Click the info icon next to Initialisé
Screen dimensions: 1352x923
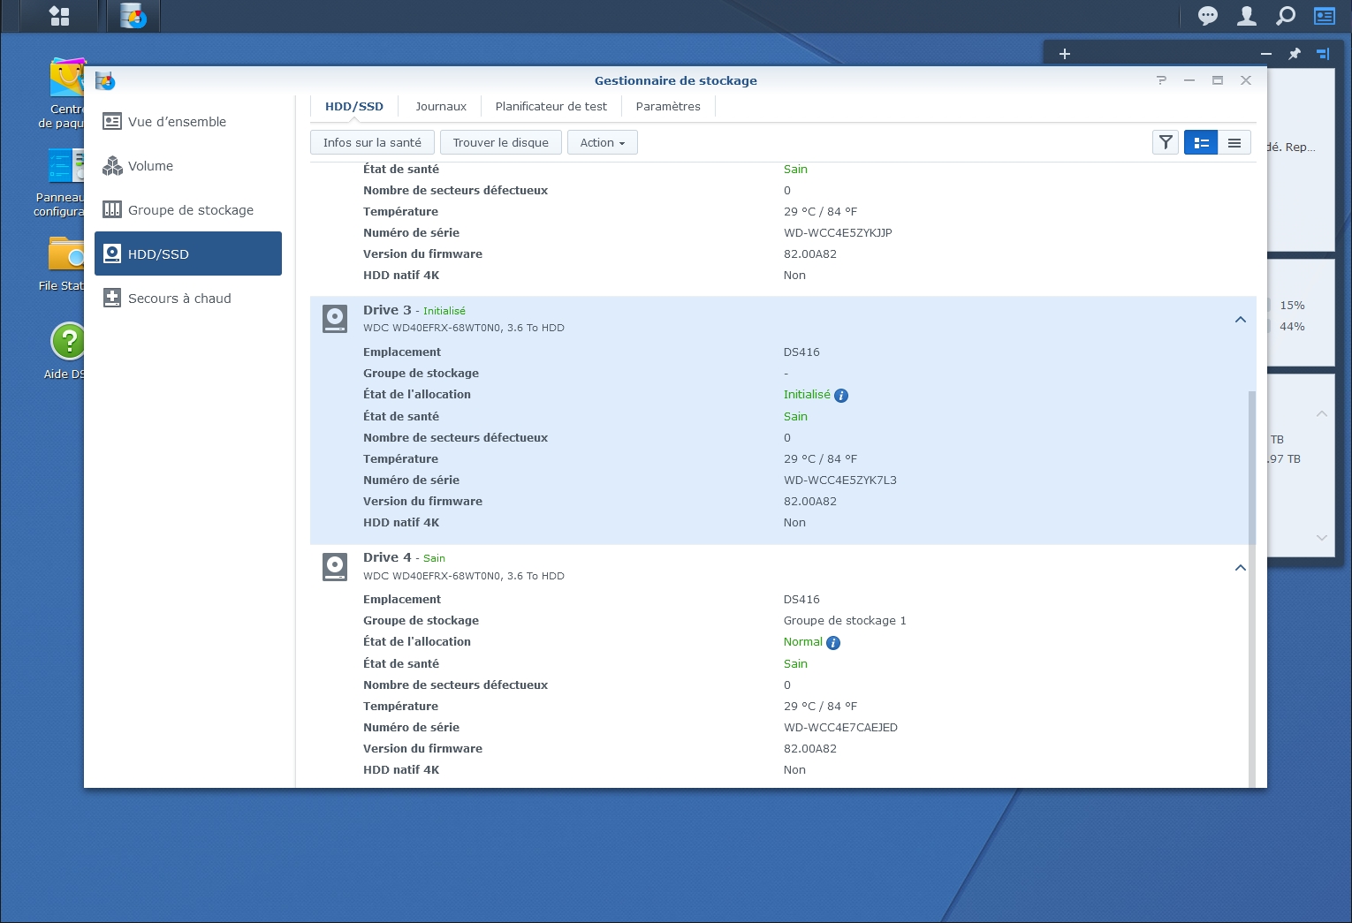[x=841, y=396]
